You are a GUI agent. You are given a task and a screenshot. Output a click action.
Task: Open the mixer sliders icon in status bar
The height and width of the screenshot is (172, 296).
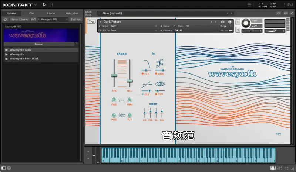tap(280, 168)
